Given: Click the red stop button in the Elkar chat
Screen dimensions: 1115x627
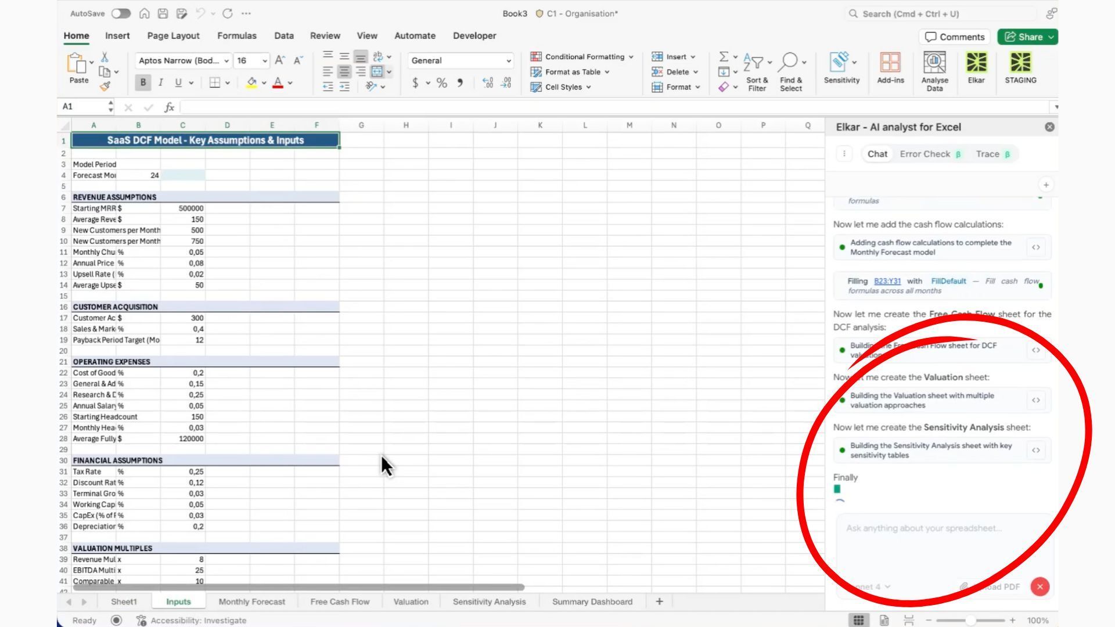Looking at the screenshot, I should 1040,586.
